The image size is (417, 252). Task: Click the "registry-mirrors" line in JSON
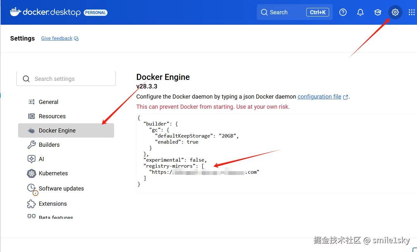(x=173, y=166)
